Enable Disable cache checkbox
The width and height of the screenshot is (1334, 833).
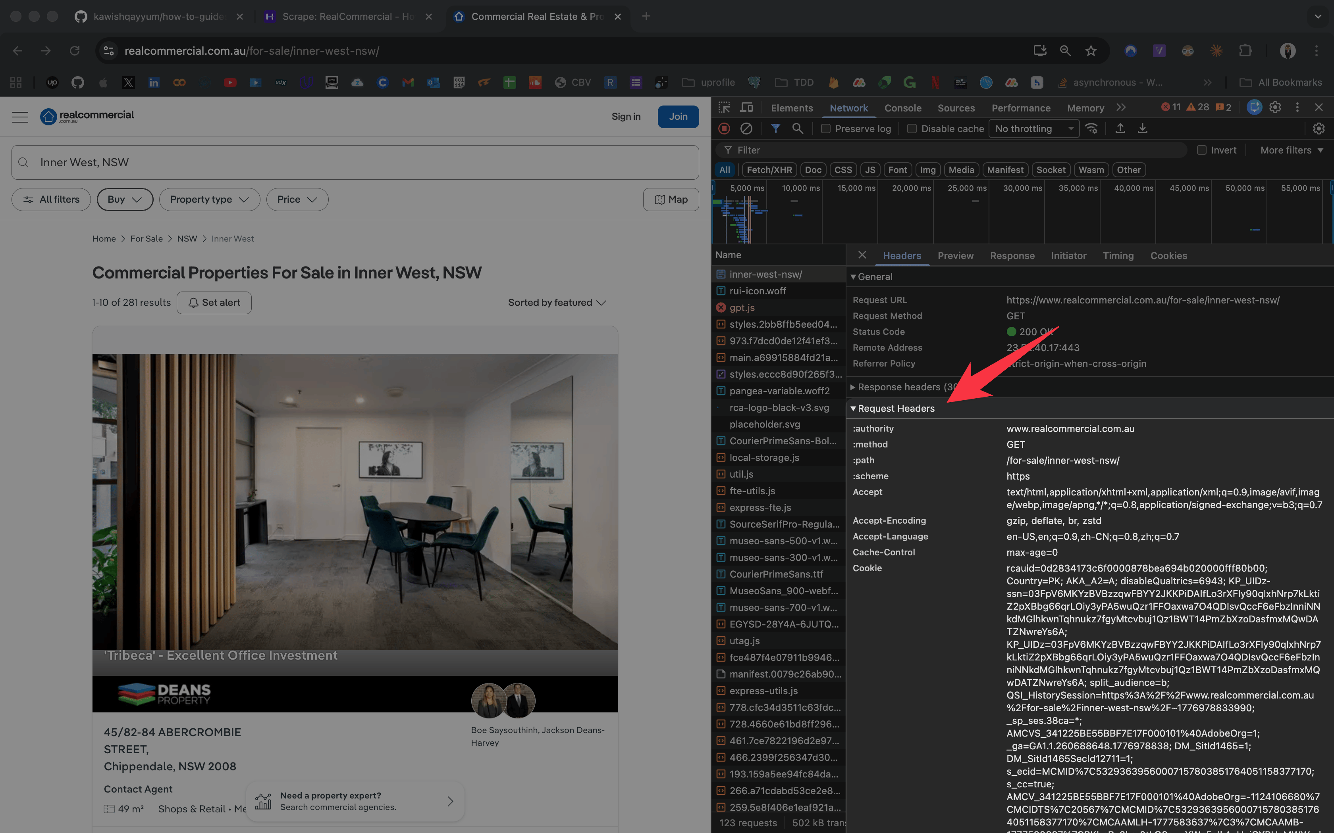pos(912,129)
